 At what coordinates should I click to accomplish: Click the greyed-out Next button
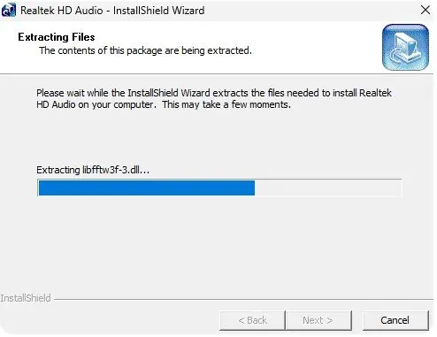pos(318,320)
